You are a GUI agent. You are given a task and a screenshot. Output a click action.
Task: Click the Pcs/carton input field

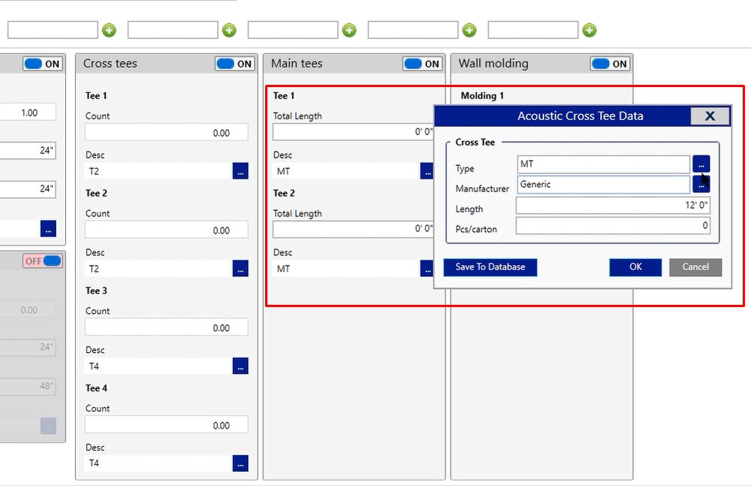[x=613, y=225]
